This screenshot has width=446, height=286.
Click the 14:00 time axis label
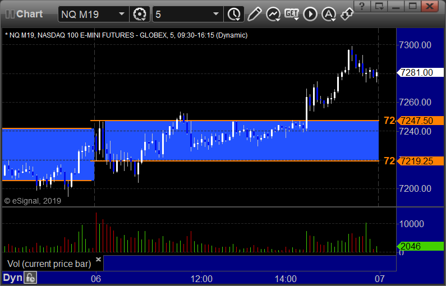(x=286, y=279)
